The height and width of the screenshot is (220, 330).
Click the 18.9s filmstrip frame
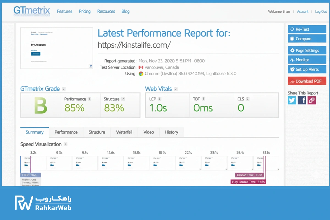pyautogui.click(x=162, y=163)
